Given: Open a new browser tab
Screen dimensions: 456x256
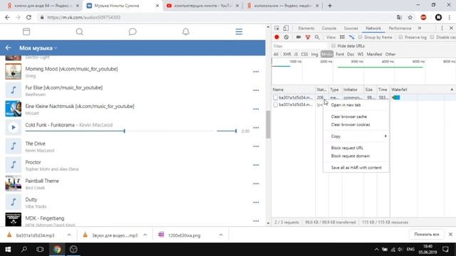Looking at the screenshot, I should [330, 6].
